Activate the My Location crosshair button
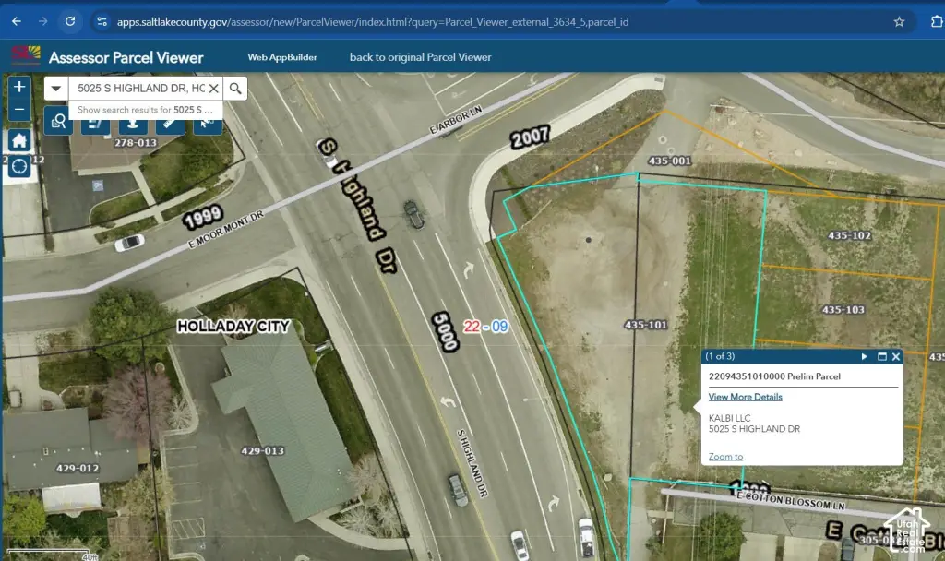This screenshot has height=561, width=945. coord(19,166)
